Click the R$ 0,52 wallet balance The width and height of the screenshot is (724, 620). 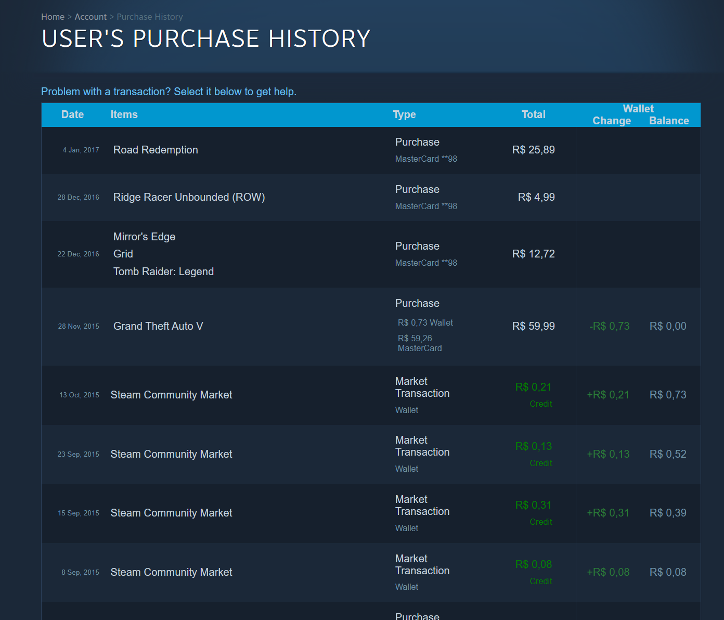pyautogui.click(x=668, y=454)
